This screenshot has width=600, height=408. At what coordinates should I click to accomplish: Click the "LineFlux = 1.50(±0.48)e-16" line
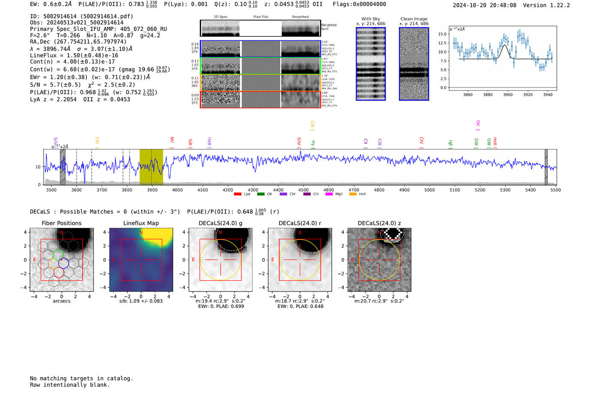[74, 55]
